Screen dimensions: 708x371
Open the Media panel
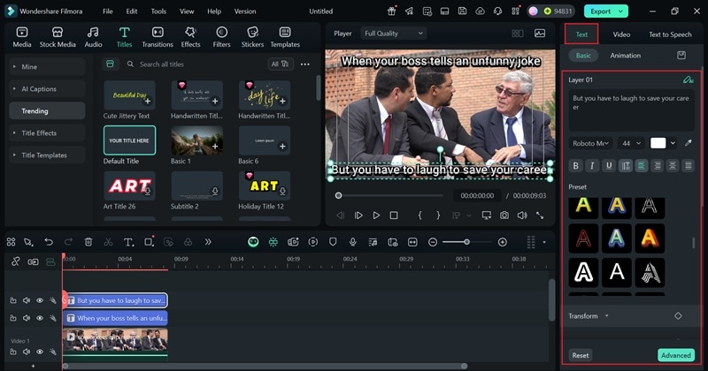21,37
